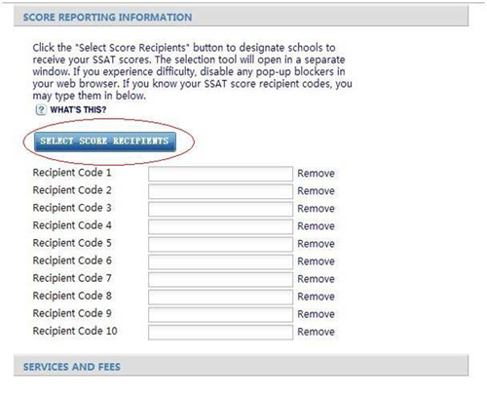Remove Recipient Code 2 entry
Viewport: 487px width, 400px height.
316,191
